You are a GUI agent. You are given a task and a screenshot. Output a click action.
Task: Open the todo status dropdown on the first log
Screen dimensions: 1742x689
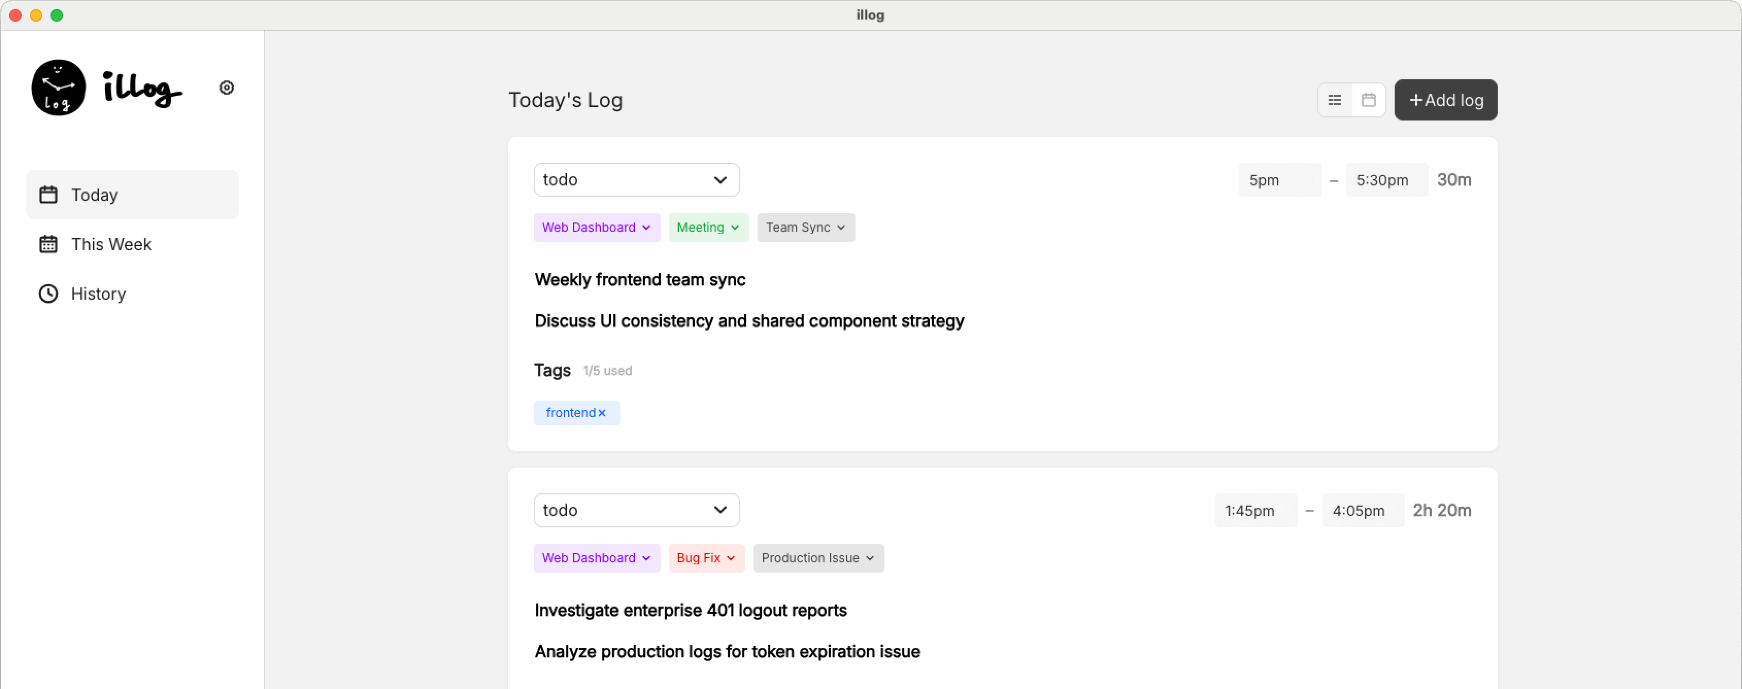pyautogui.click(x=635, y=179)
